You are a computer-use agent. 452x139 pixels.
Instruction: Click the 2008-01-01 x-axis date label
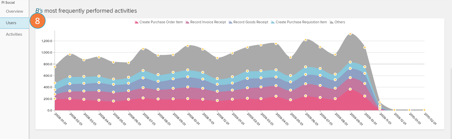(61, 119)
